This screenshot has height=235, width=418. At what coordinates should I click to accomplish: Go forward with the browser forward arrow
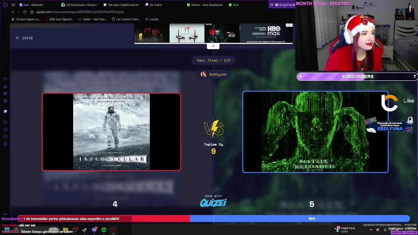[x=19, y=12]
